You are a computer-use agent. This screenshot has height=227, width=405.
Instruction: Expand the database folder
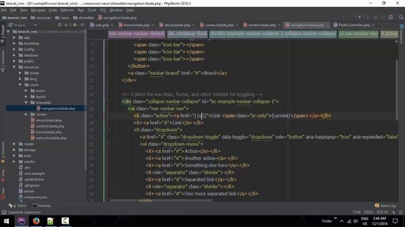click(x=14, y=55)
